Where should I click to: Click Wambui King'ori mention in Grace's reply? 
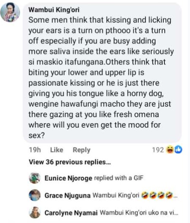click(x=116, y=195)
